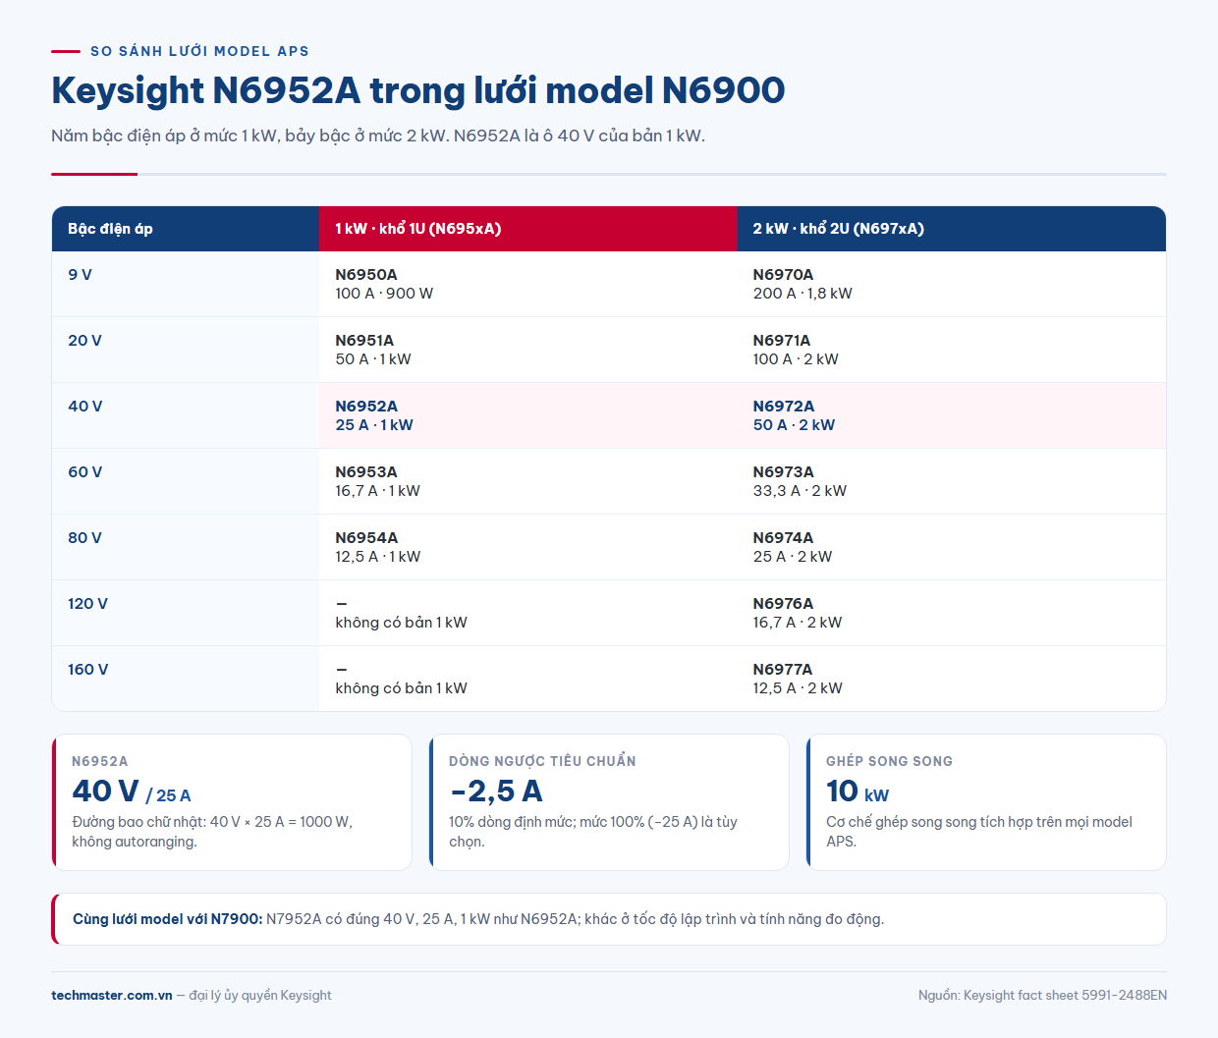Select the highlighted N6952A model cell
The width and height of the screenshot is (1218, 1038).
point(528,415)
